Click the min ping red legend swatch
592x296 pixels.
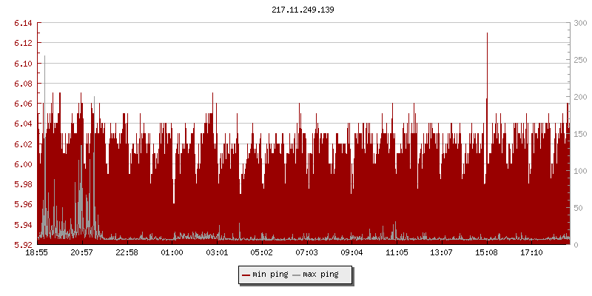click(x=246, y=275)
